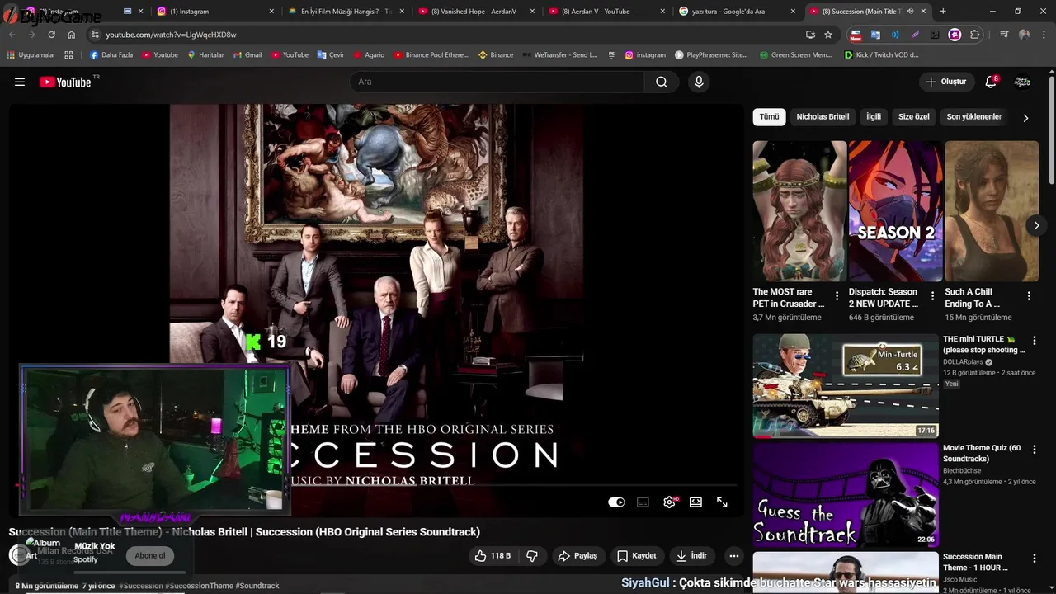This screenshot has width=1056, height=594.
Task: Open the browser extensions puzzle icon
Action: 975,35
